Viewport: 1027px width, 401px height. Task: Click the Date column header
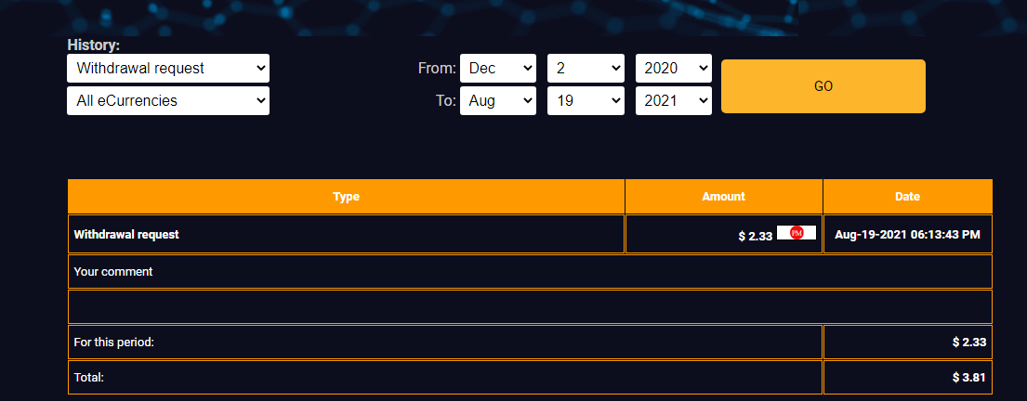point(908,196)
